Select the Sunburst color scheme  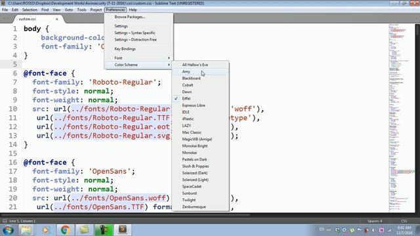[200, 193]
